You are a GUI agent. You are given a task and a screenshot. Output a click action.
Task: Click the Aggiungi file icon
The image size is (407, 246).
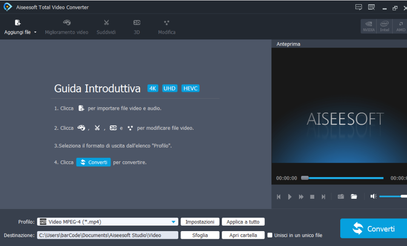tap(17, 23)
